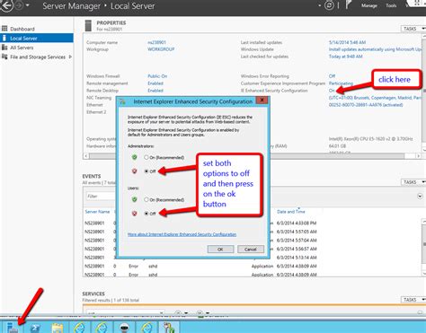Open the Events TASKS dropdown

[413, 182]
